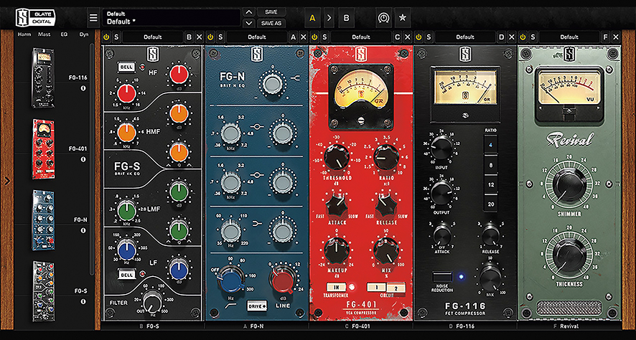Click the FG-401 THRESHOLD knob

(336, 158)
